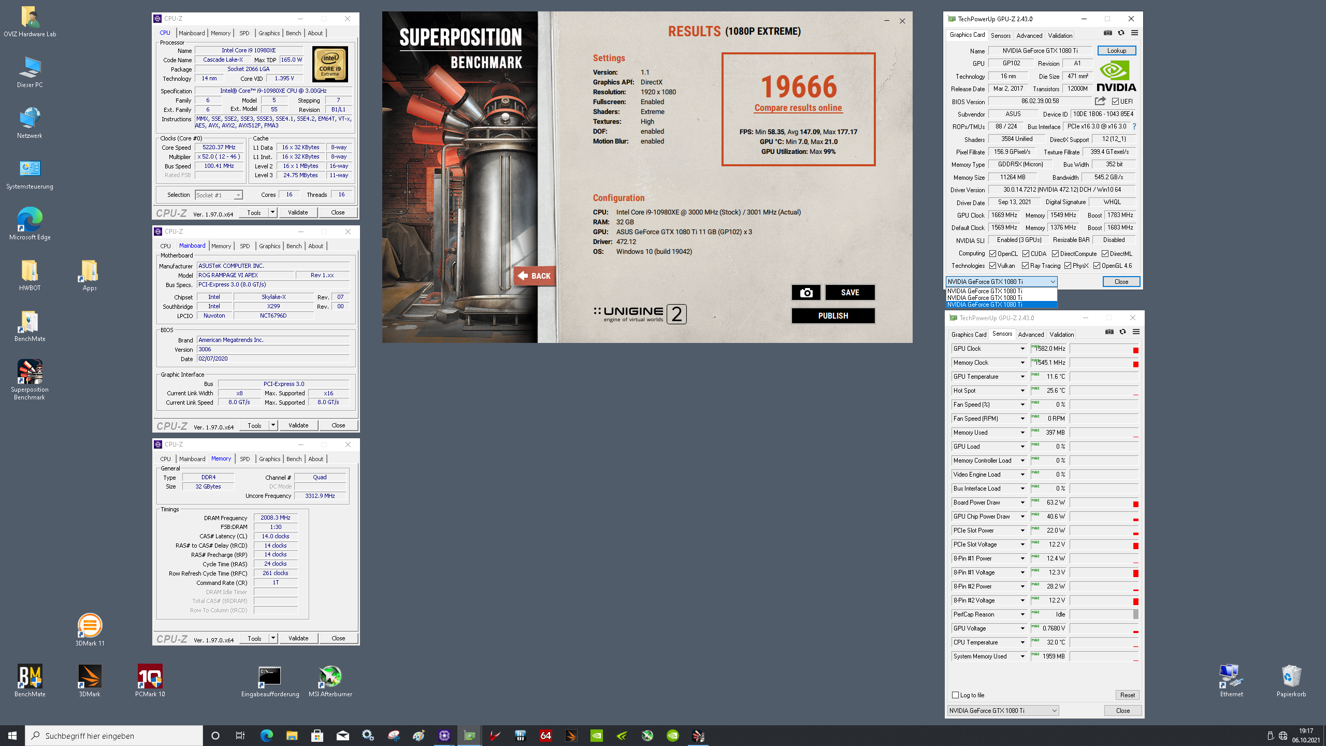Click the BIOS share/export icon in GPU-Z
This screenshot has width=1326, height=746.
tap(1100, 101)
